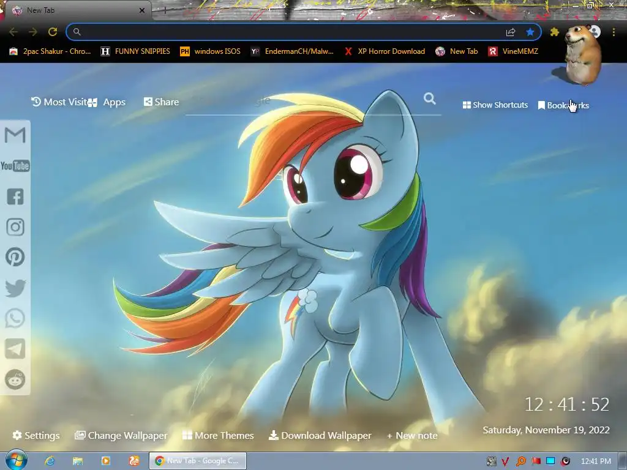Click the hamster extension overlay image
627x470 pixels.
pyautogui.click(x=582, y=54)
